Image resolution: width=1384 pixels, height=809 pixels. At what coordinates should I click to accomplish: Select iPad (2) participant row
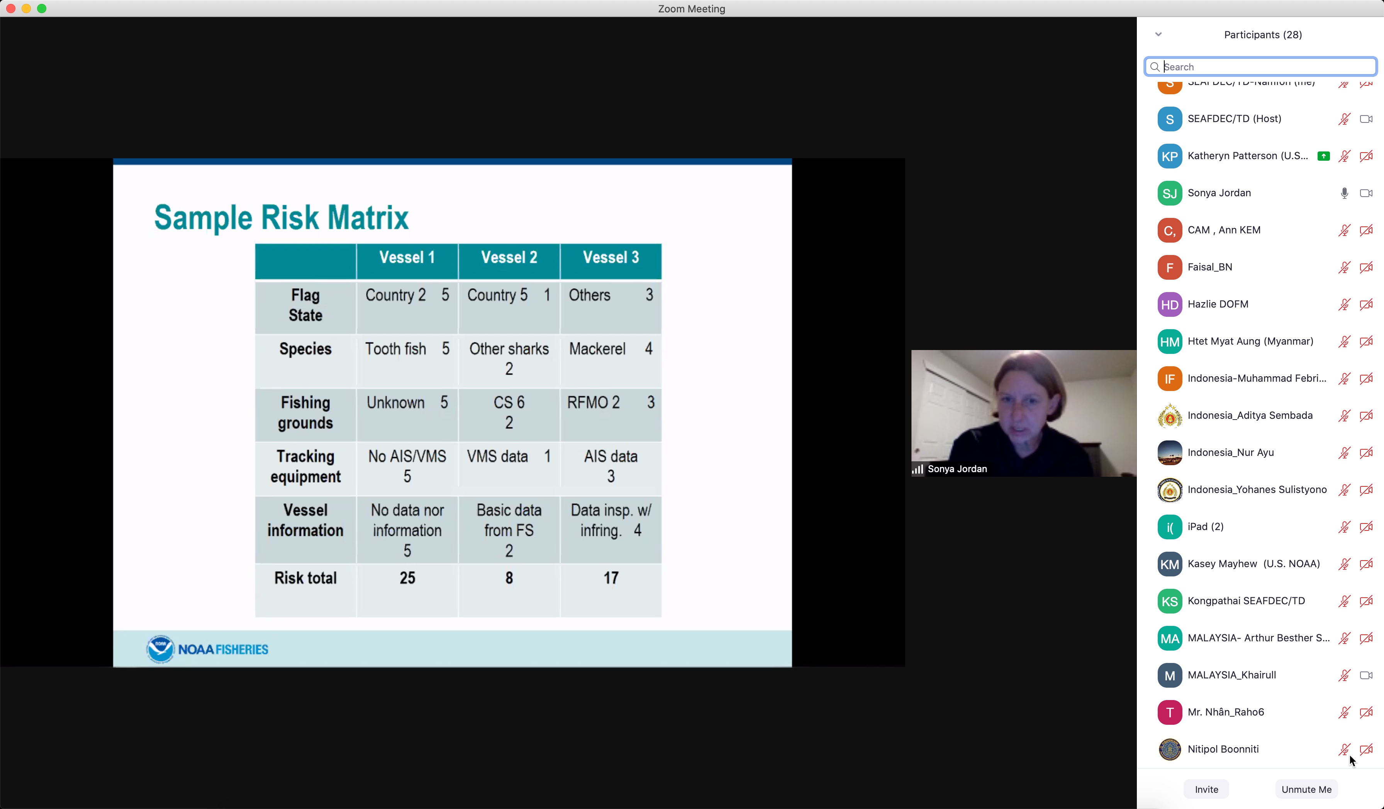point(1206,527)
